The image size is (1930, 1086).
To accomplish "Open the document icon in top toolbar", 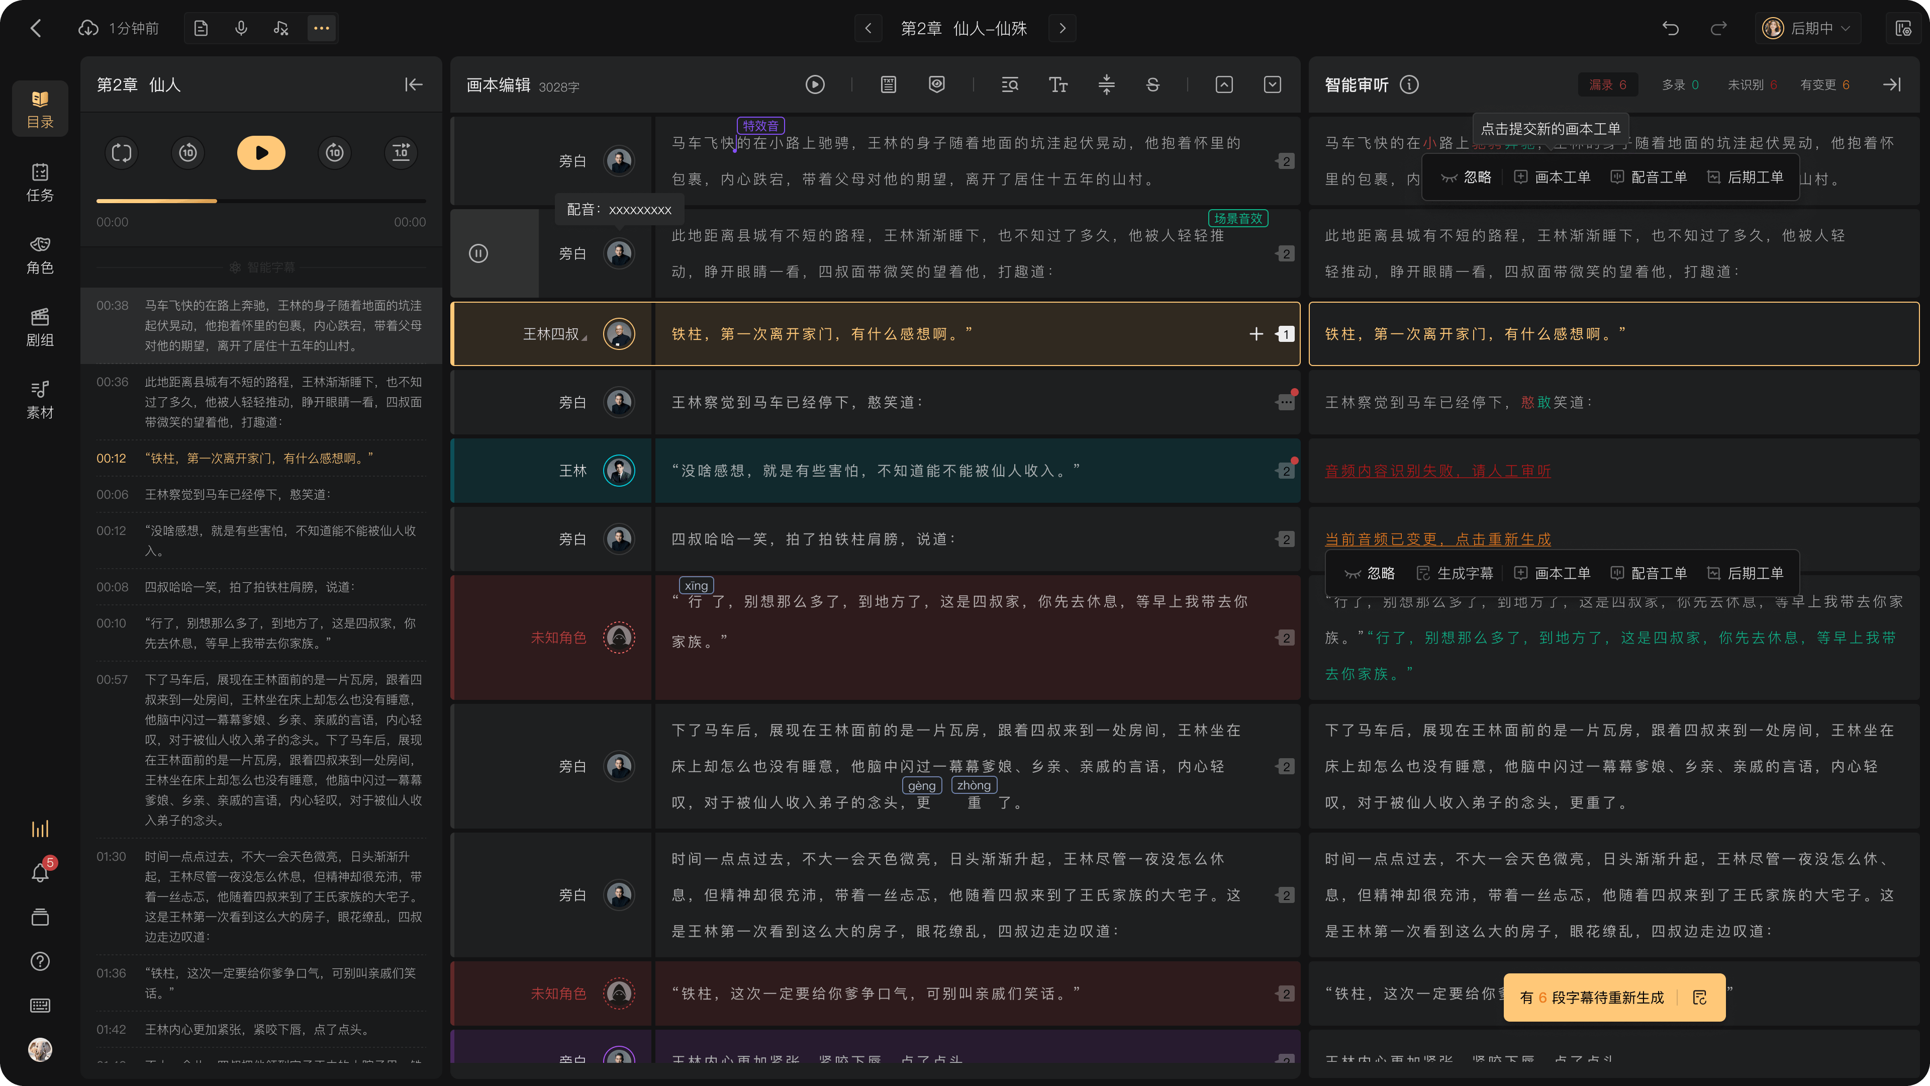I will (201, 29).
